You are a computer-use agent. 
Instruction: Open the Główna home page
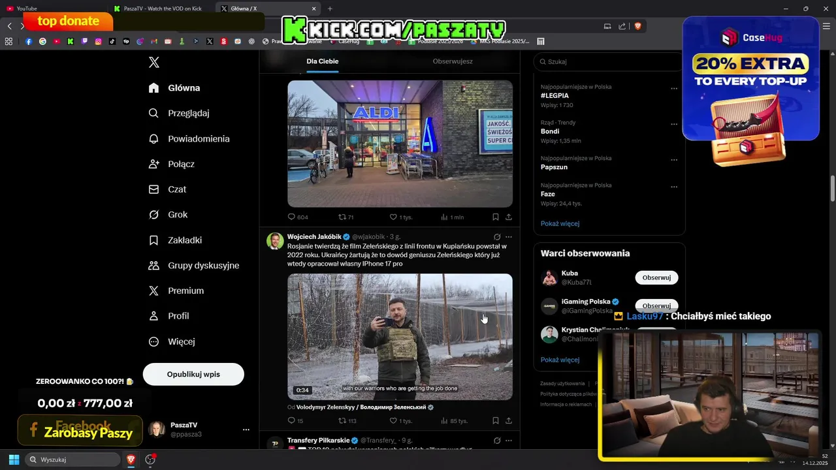[174, 87]
